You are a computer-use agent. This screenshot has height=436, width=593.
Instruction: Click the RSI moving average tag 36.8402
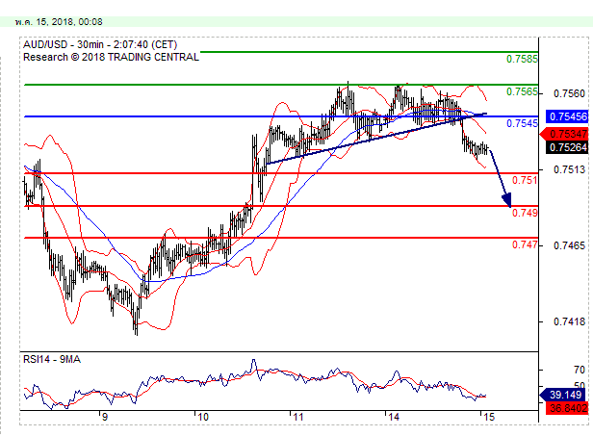565,408
